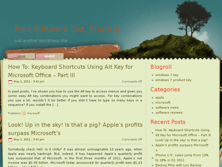The height and width of the screenshot is (167, 222).
Task: Open recent post Look! Up in the sky
Action: pos(182,145)
